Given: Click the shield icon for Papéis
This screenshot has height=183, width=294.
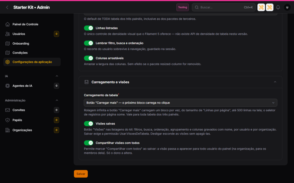Looking at the screenshot, I should (7, 120).
